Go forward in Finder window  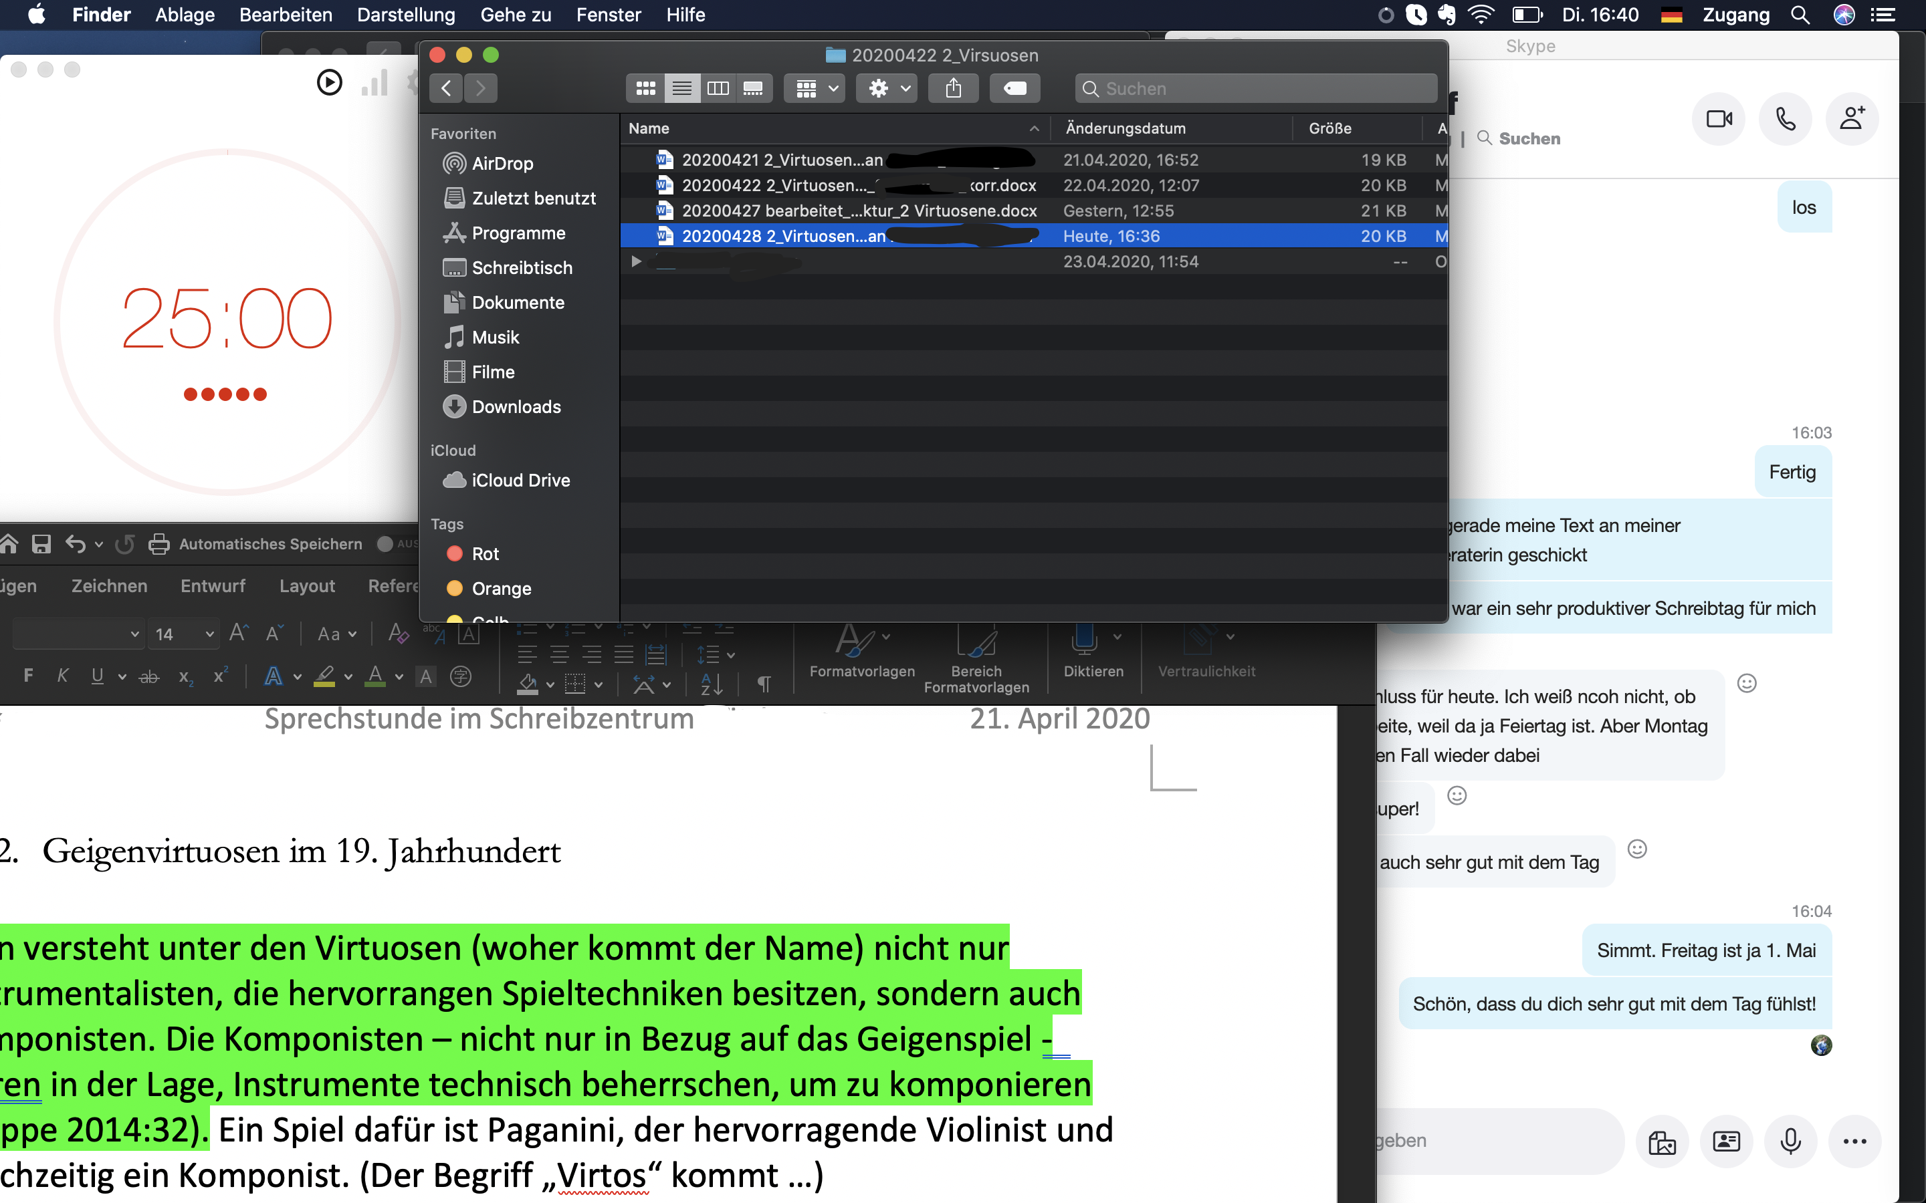tap(481, 88)
